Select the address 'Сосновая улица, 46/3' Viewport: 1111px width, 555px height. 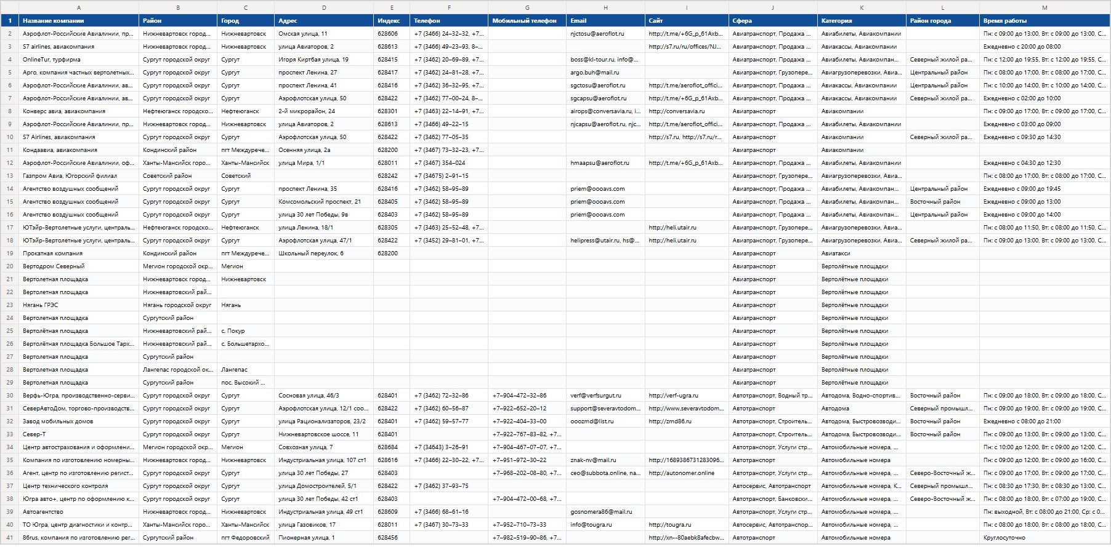tap(324, 395)
